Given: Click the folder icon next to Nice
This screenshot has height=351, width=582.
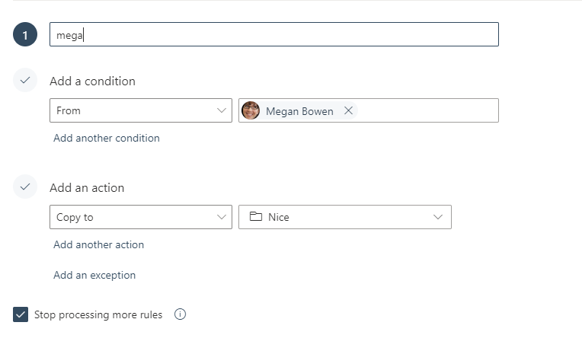Looking at the screenshot, I should click(255, 217).
